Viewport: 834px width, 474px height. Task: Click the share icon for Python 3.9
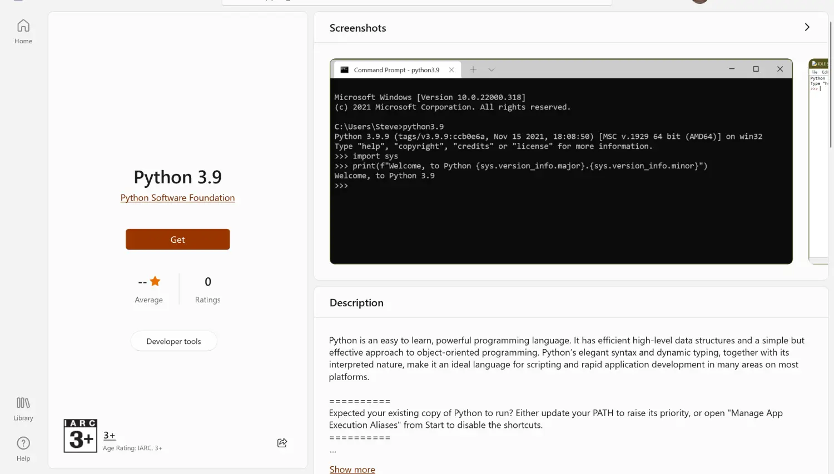(x=282, y=443)
